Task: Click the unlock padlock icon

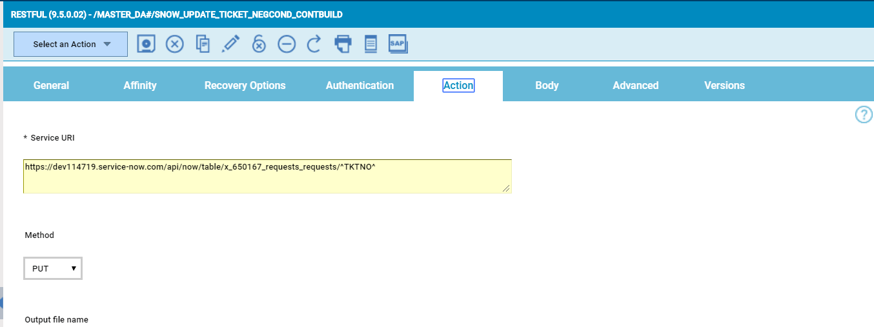Action: pyautogui.click(x=259, y=44)
